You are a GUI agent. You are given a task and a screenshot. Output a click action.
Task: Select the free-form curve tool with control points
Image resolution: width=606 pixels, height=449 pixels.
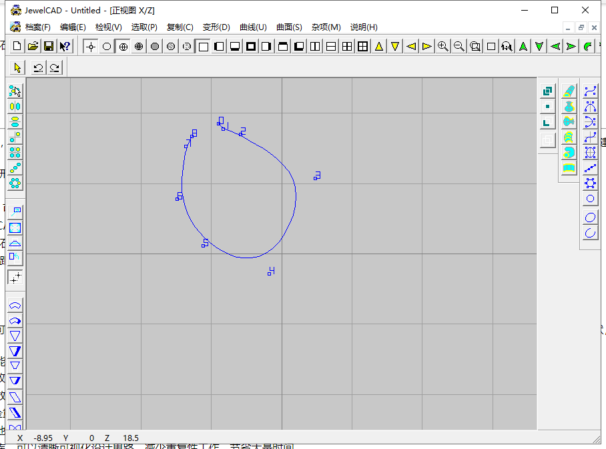[590, 91]
